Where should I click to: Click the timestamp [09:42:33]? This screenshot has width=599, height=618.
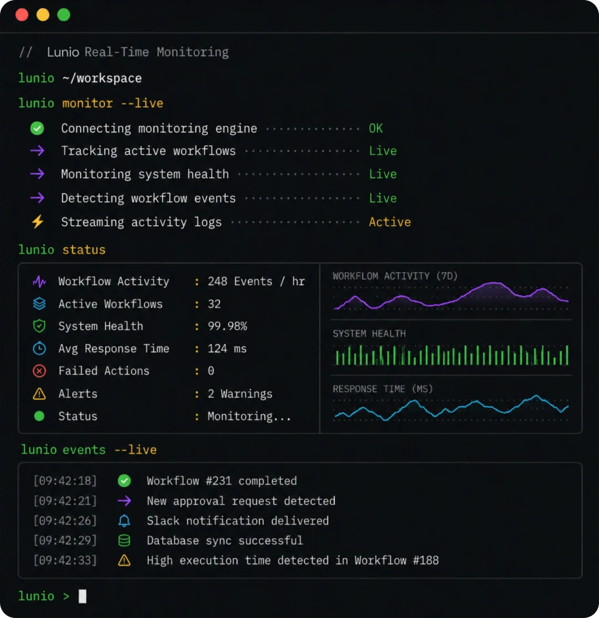click(65, 560)
